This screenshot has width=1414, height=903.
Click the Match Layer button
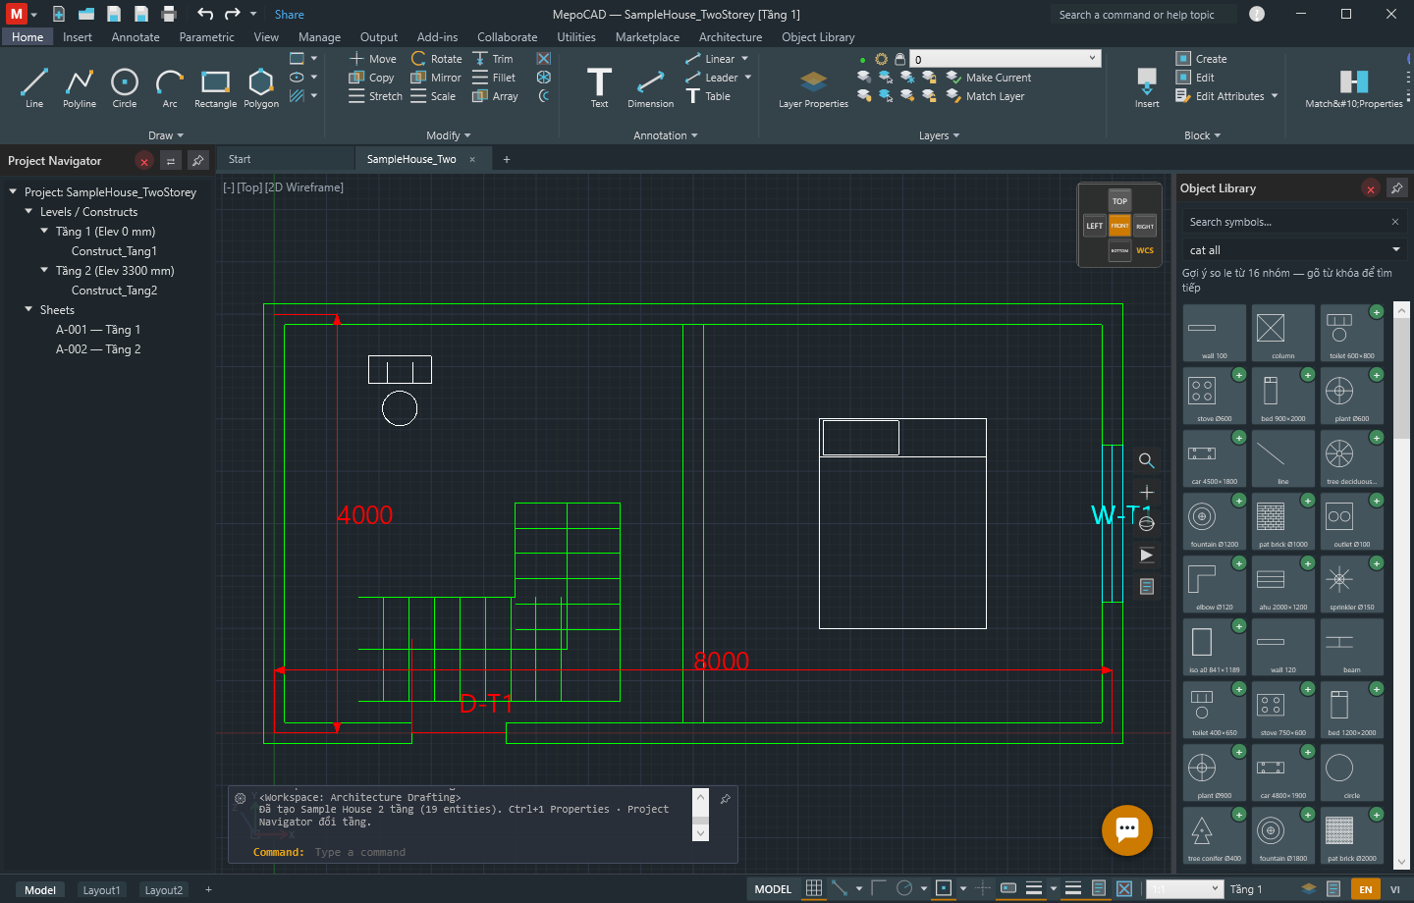(x=985, y=96)
